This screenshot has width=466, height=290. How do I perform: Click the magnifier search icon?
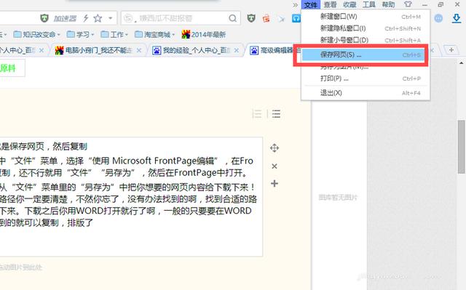tap(233, 18)
